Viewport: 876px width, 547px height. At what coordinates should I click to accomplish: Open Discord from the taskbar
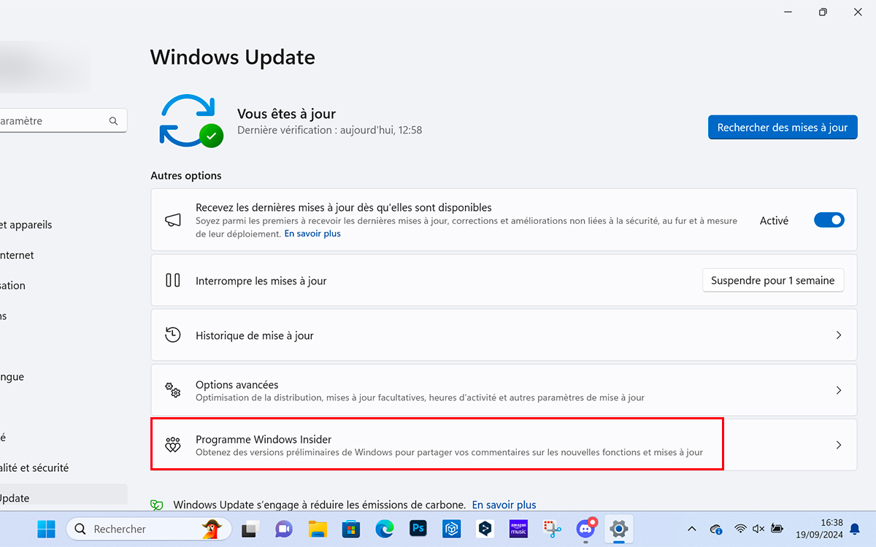[x=585, y=528]
